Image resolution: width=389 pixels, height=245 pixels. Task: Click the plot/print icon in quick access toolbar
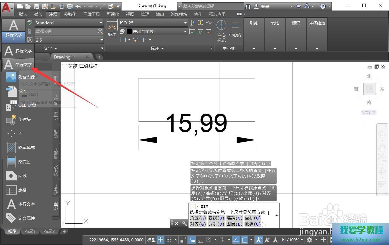coord(70,6)
